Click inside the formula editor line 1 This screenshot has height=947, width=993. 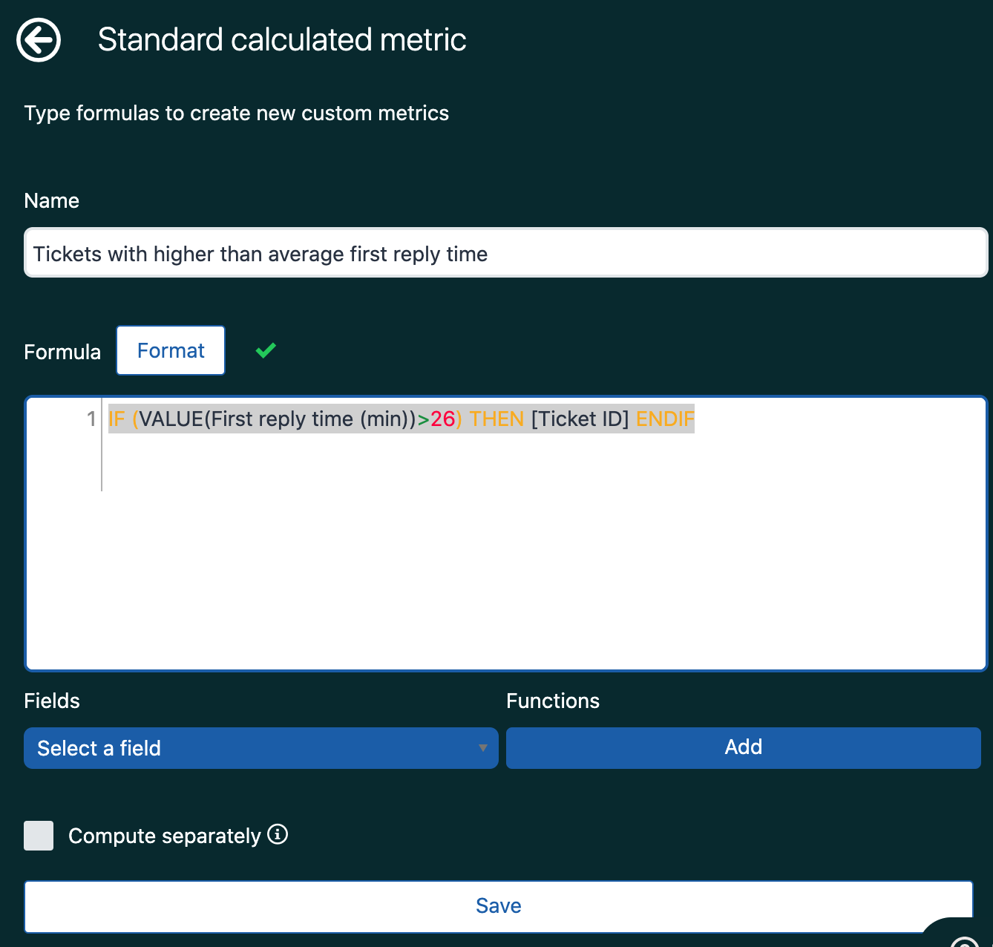401,419
